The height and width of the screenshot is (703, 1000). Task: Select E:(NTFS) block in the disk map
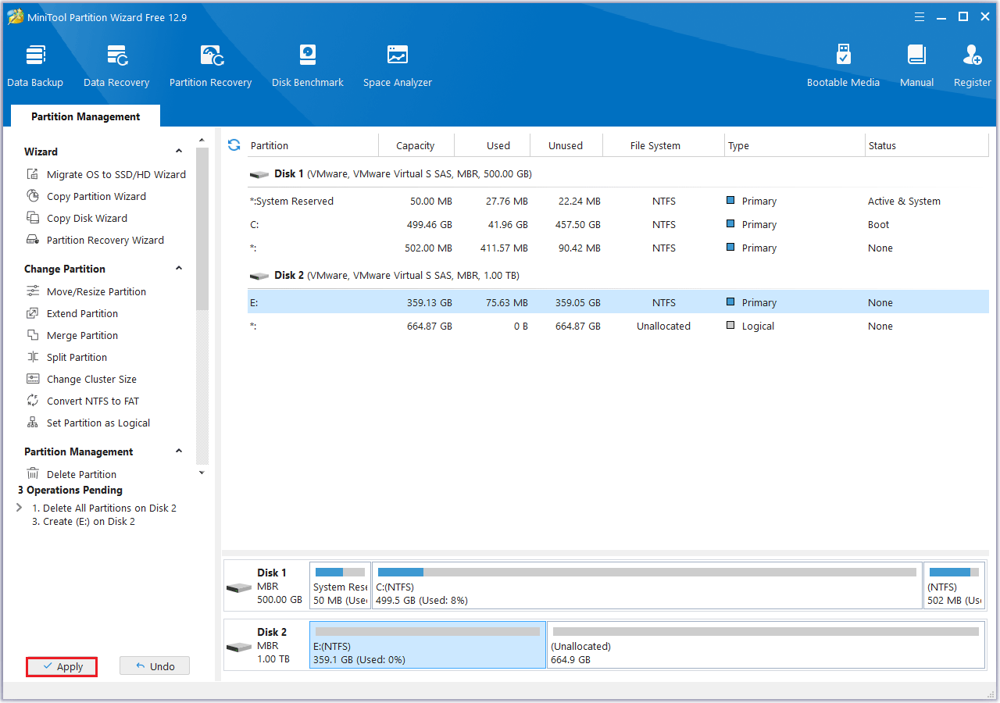(427, 645)
